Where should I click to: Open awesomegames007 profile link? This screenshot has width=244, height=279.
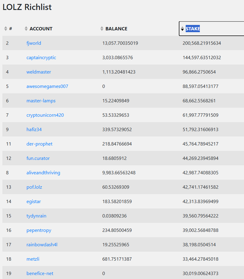47,86
